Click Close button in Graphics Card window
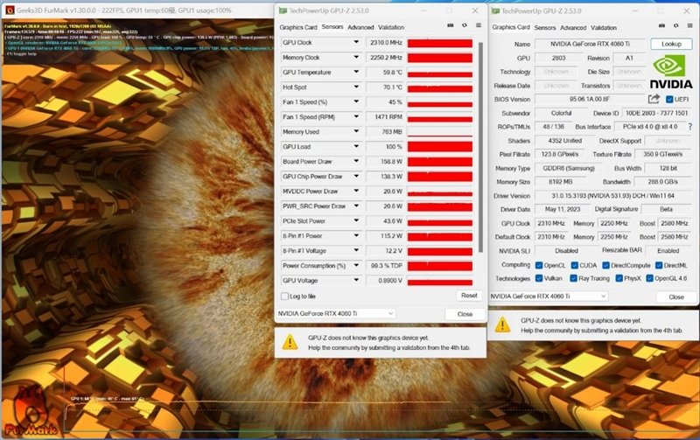The image size is (700, 440). (x=676, y=297)
